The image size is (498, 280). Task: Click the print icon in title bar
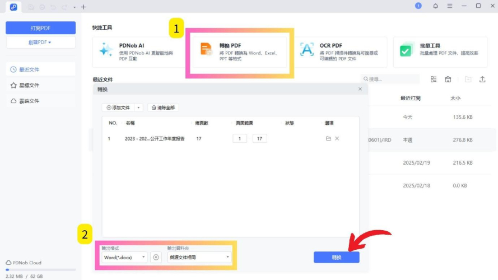(x=42, y=7)
